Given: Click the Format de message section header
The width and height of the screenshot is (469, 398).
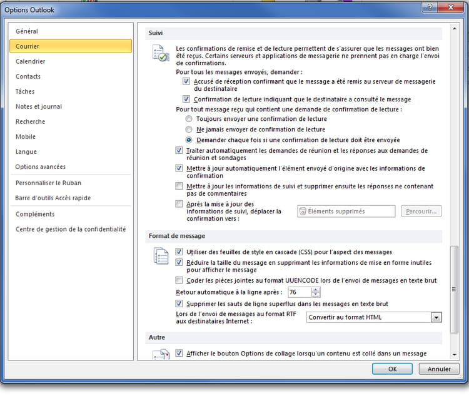Looking at the screenshot, I should (293, 236).
